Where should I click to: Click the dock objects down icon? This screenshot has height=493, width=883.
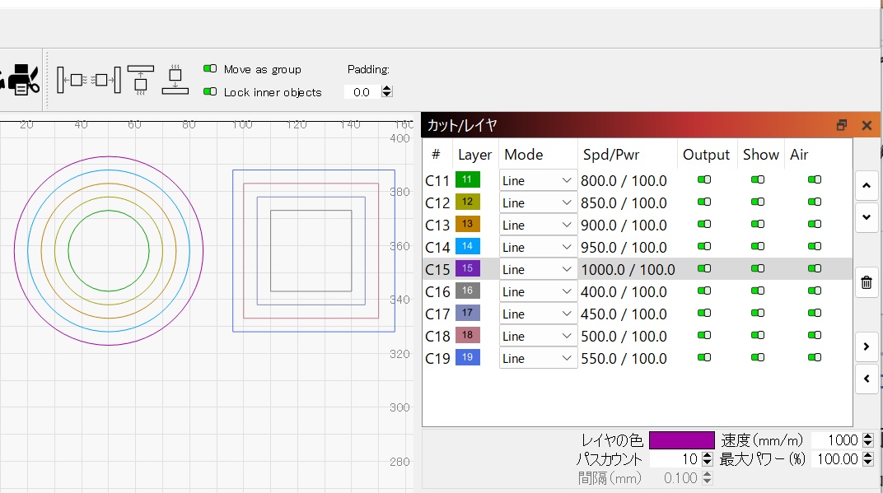(x=175, y=79)
